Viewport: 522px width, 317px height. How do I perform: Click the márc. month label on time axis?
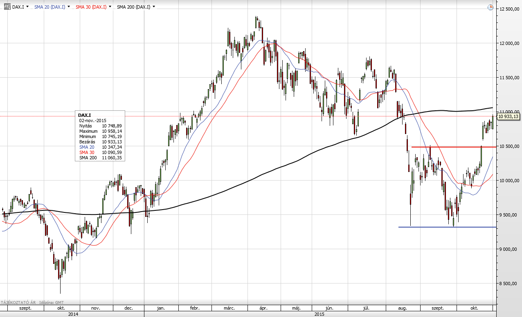point(228,308)
